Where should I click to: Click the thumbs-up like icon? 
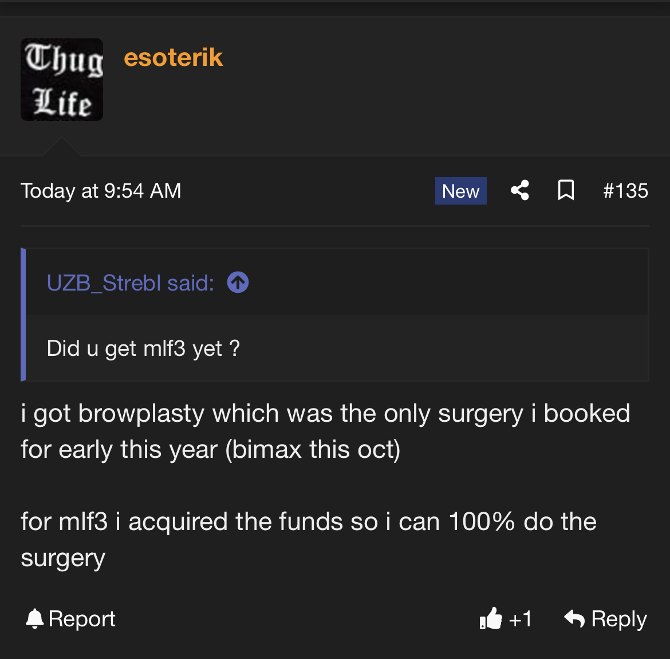(491, 618)
